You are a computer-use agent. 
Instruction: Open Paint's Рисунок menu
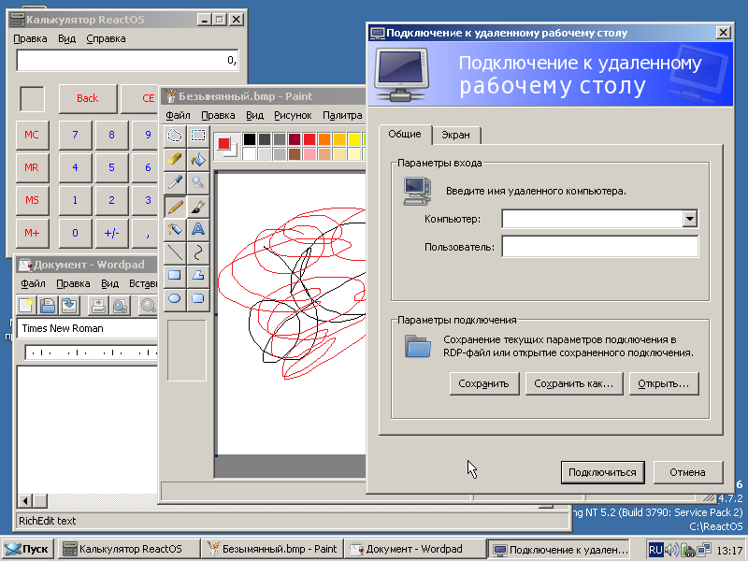[x=293, y=115]
